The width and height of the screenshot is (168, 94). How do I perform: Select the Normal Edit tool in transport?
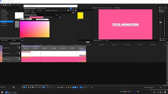pyautogui.click(x=44, y=87)
